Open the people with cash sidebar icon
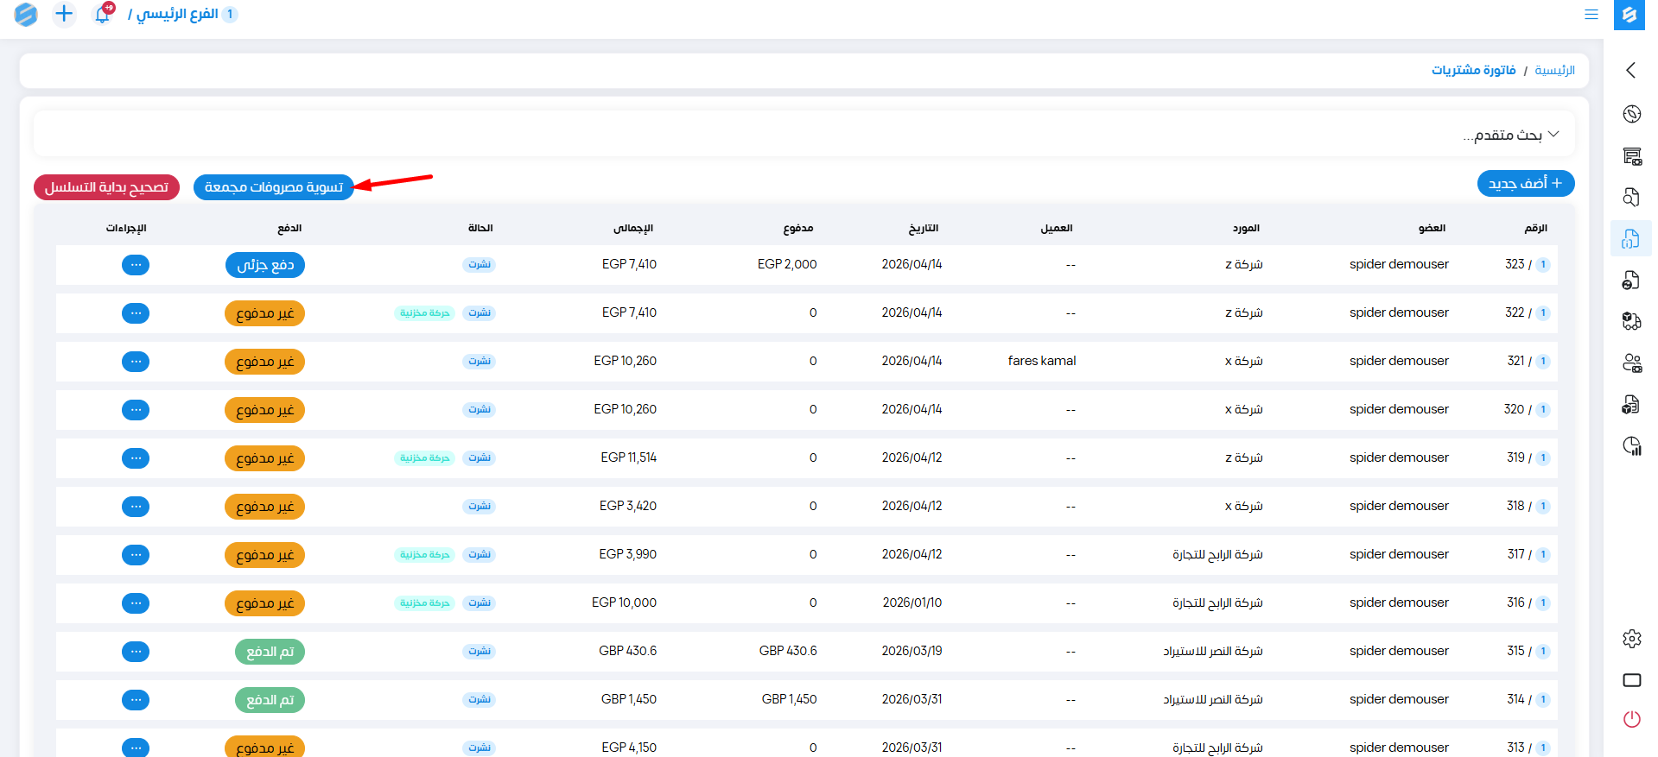Image resolution: width=1658 pixels, height=757 pixels. click(1631, 363)
